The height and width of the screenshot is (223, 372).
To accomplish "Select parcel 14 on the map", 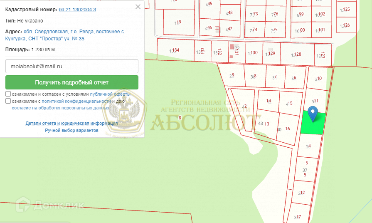I will tap(269, 101).
